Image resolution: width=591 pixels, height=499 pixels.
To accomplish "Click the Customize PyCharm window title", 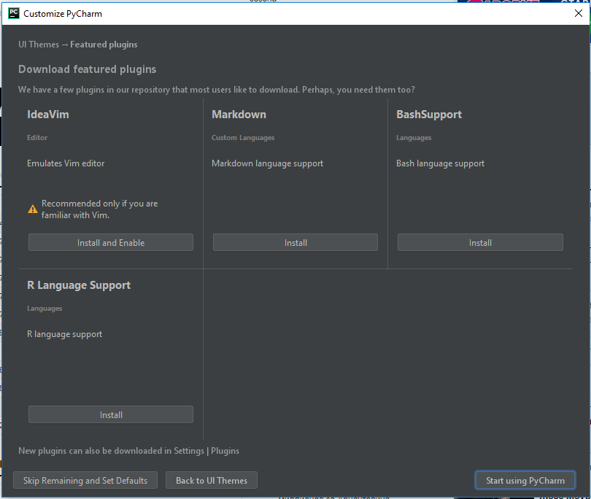I will [63, 14].
